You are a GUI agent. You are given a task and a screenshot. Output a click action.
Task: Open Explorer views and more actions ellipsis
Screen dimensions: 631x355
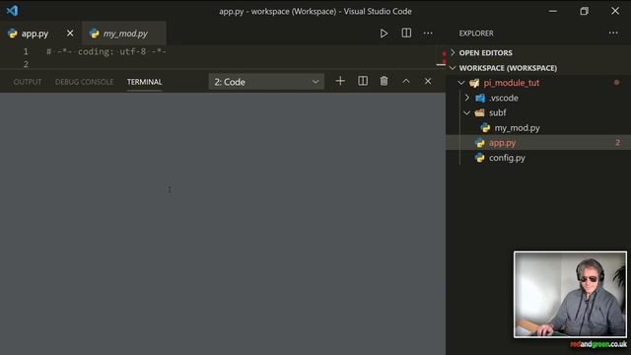click(613, 33)
